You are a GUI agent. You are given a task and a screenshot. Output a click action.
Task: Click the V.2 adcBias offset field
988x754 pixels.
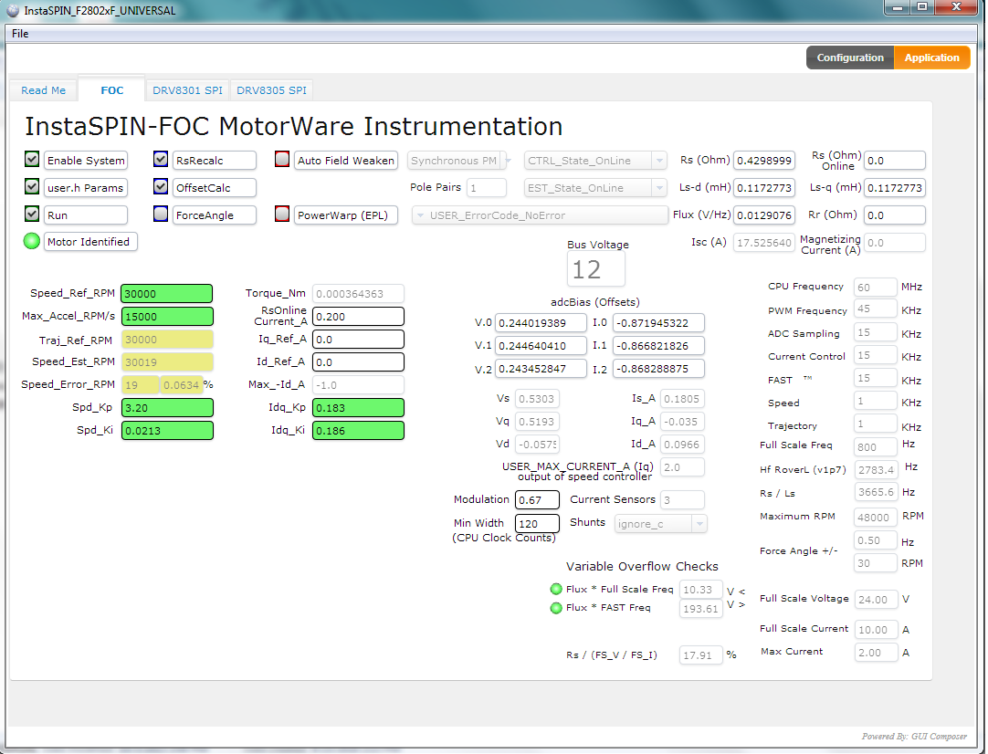(541, 369)
